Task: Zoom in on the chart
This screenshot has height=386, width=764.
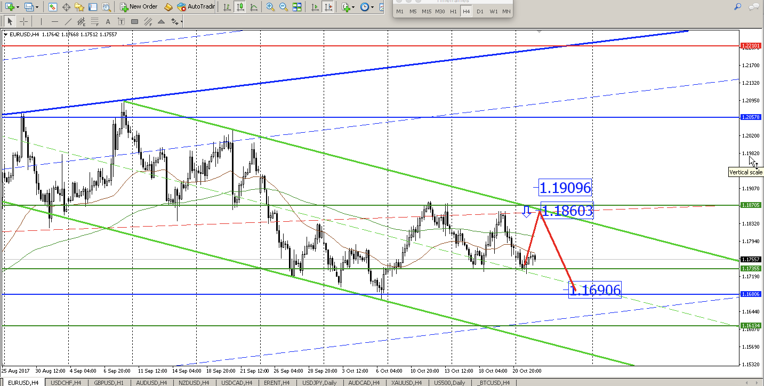Action: 270,7
